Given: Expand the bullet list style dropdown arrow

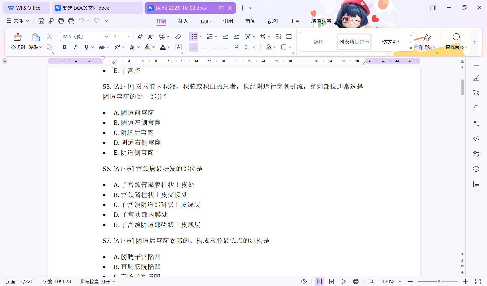Looking at the screenshot, I should tap(201, 37).
